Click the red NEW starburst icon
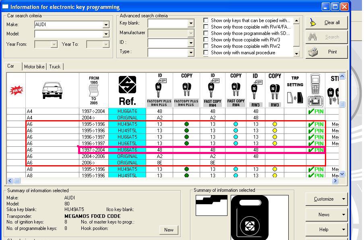Image resolution: width=364 pixels, height=240 pixels. coord(16,90)
